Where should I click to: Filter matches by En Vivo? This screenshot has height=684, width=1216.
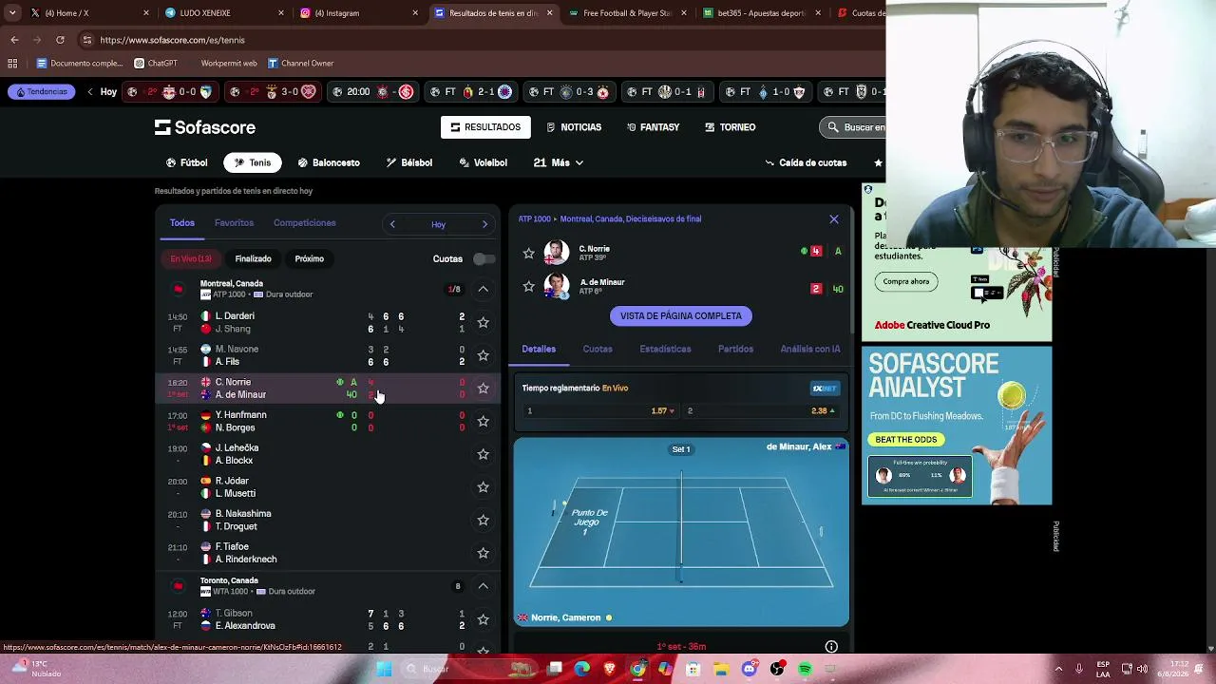[x=191, y=258]
